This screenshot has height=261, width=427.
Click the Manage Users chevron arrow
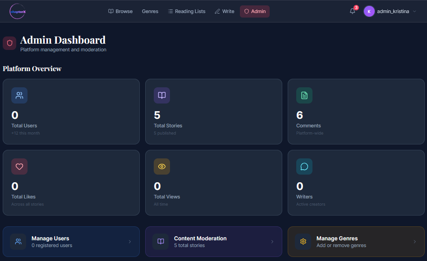pyautogui.click(x=130, y=242)
